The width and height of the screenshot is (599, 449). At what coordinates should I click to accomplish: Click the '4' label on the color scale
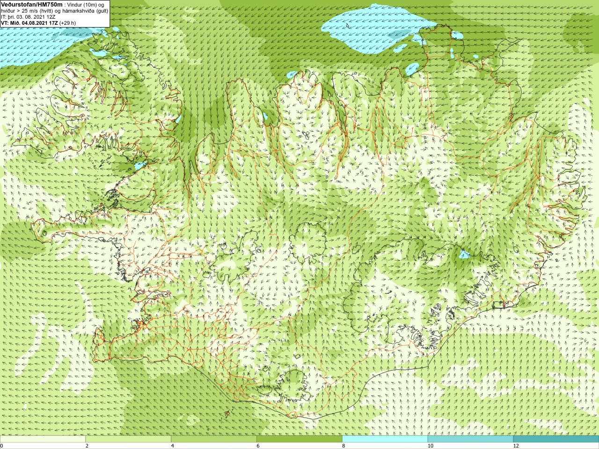coord(173,446)
